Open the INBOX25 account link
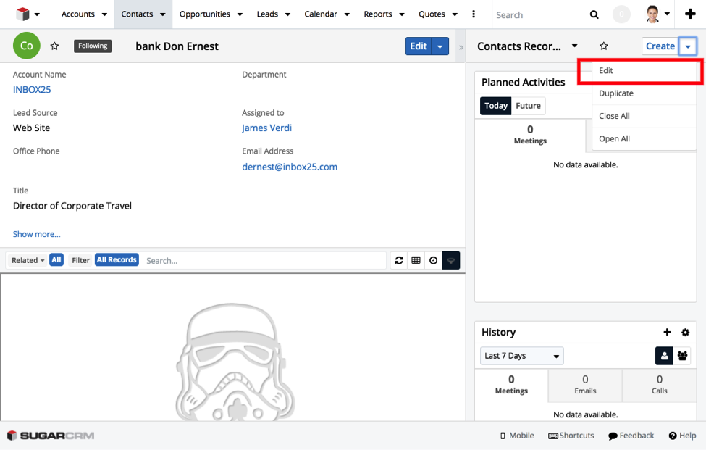Image resolution: width=706 pixels, height=450 pixels. click(32, 90)
